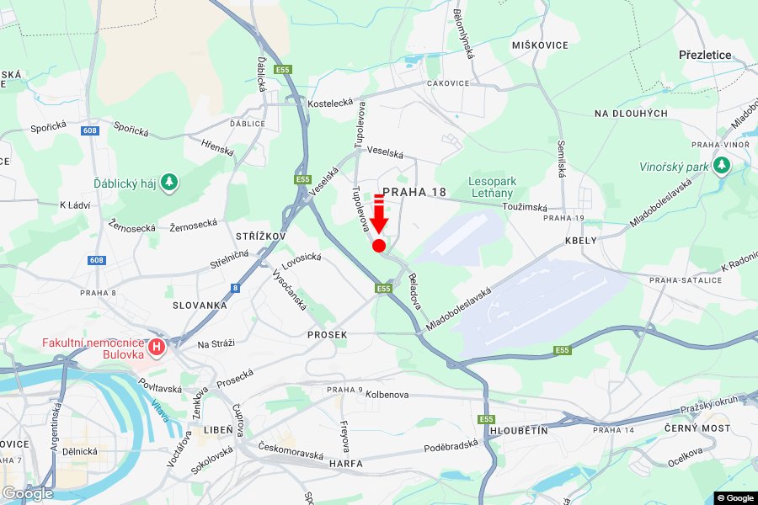Click the PRAHA 18 district label

click(414, 192)
